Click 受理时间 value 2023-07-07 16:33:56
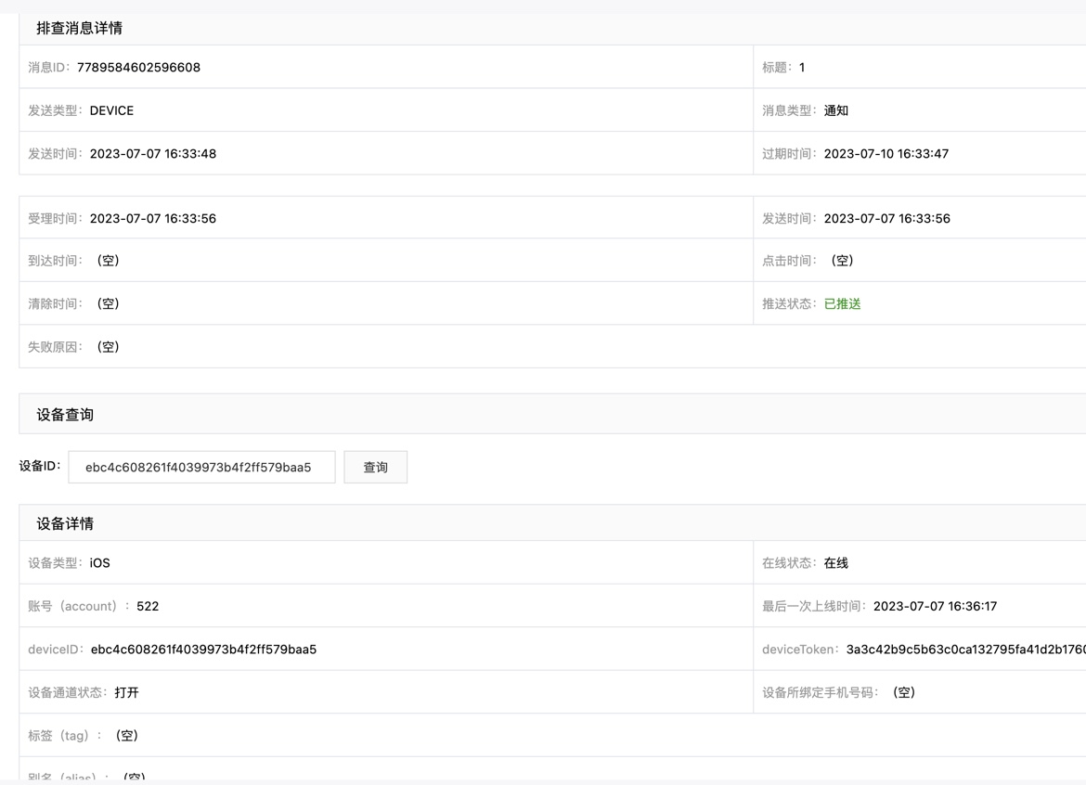Image resolution: width=1086 pixels, height=785 pixels. tap(153, 218)
